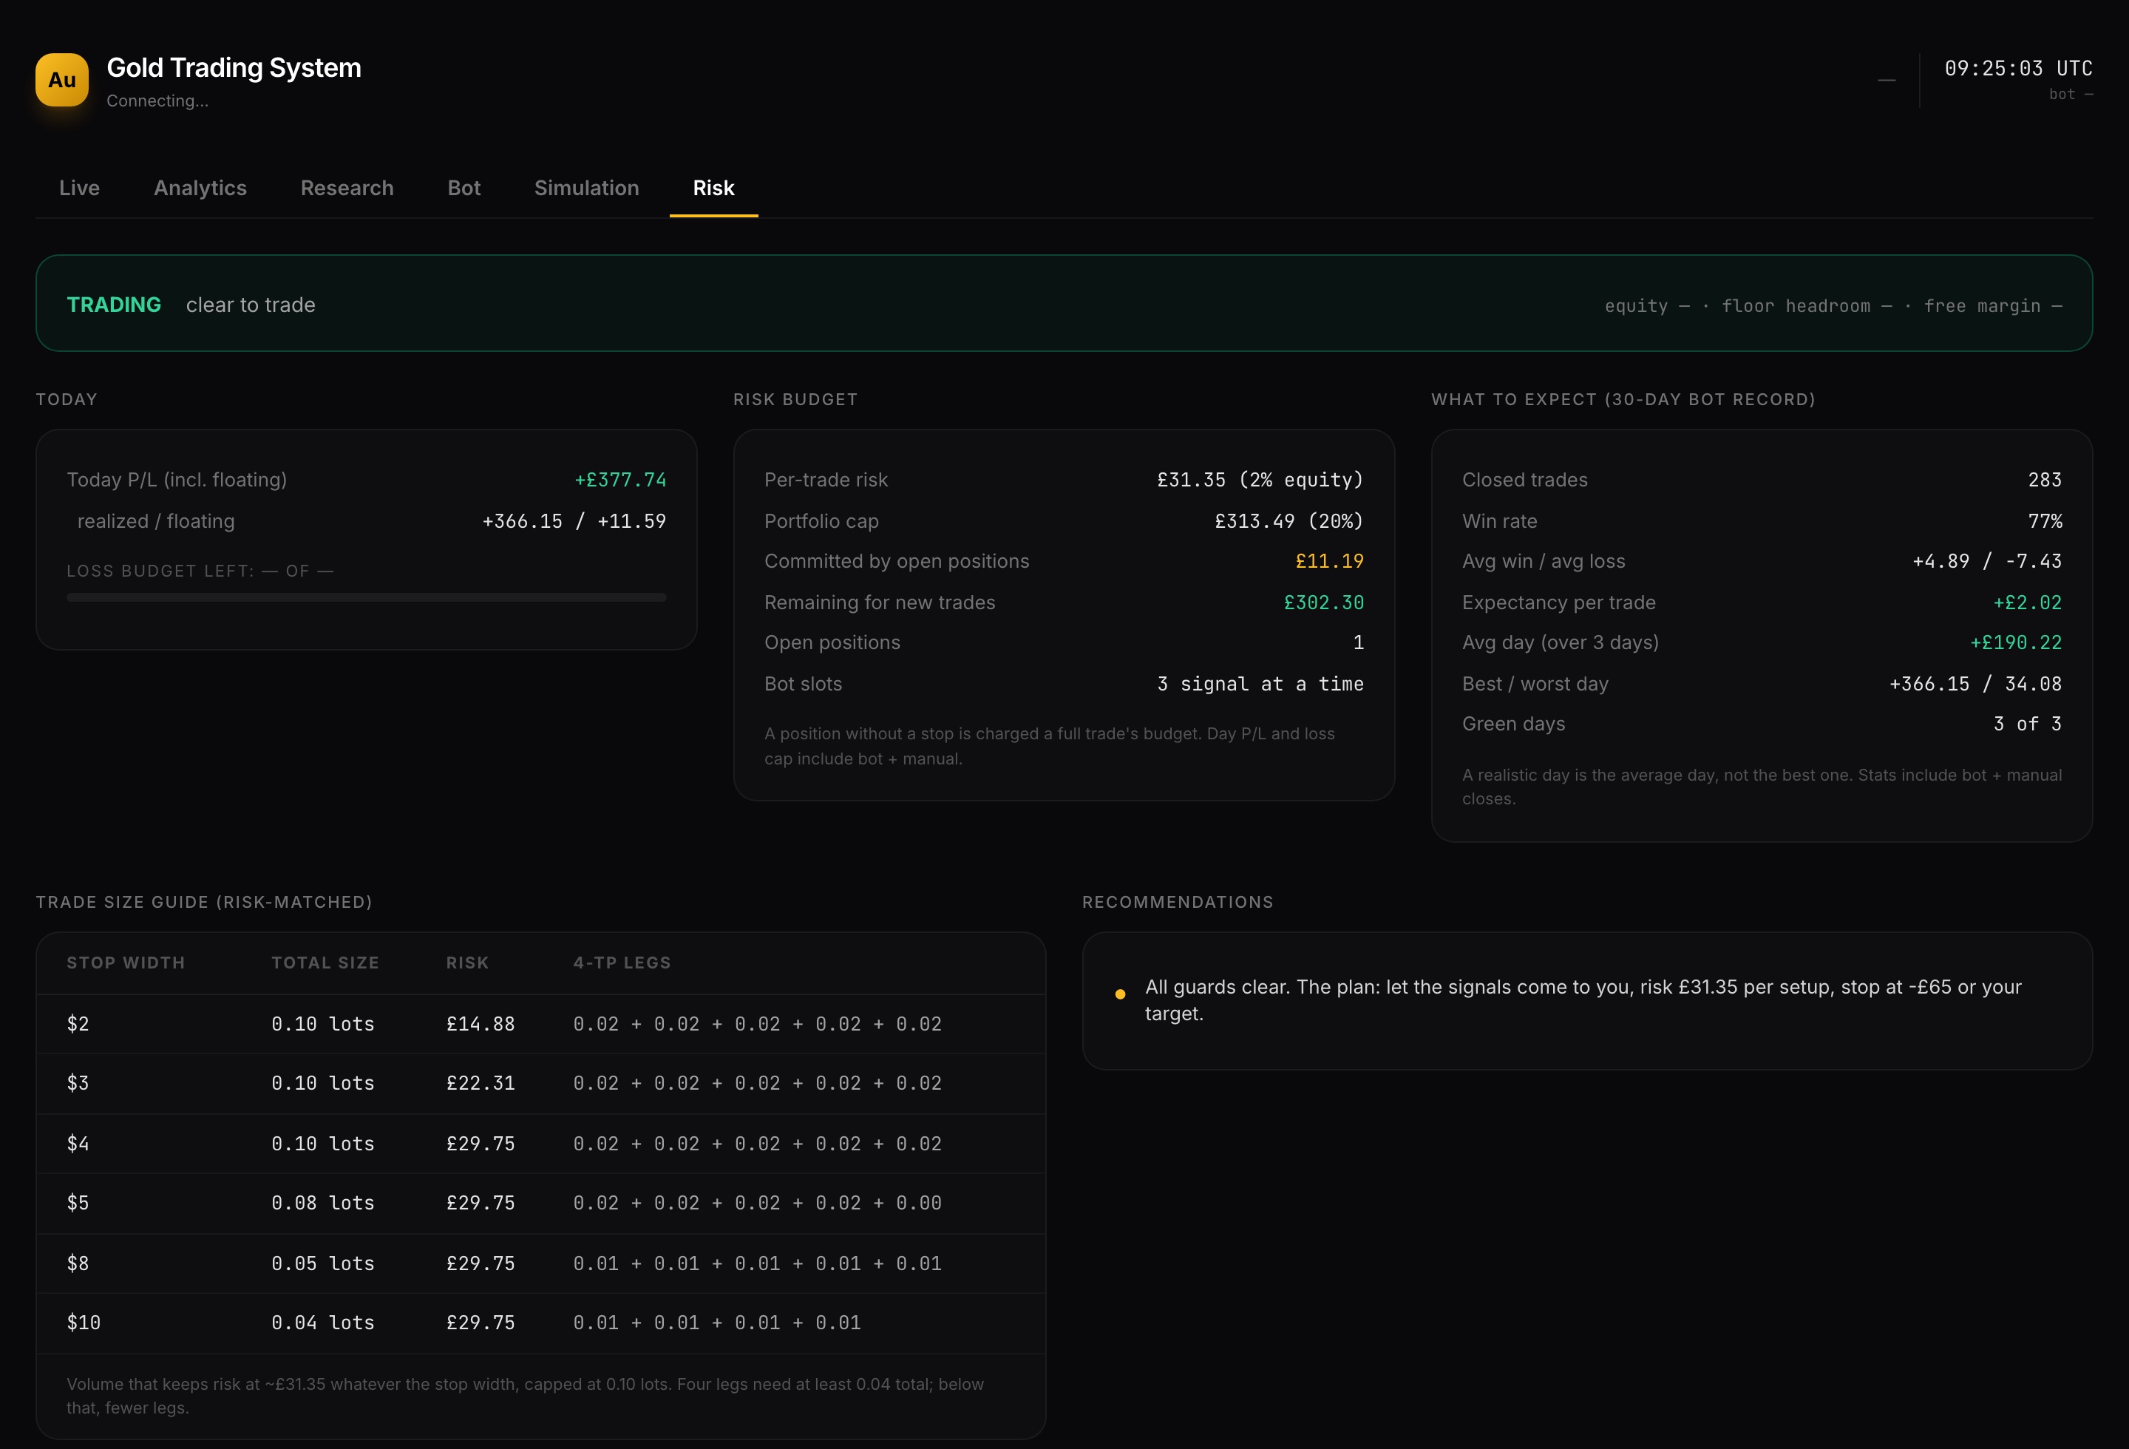The width and height of the screenshot is (2129, 1449).
Task: Click the 09:25:03 UTC clock
Action: coord(2018,69)
